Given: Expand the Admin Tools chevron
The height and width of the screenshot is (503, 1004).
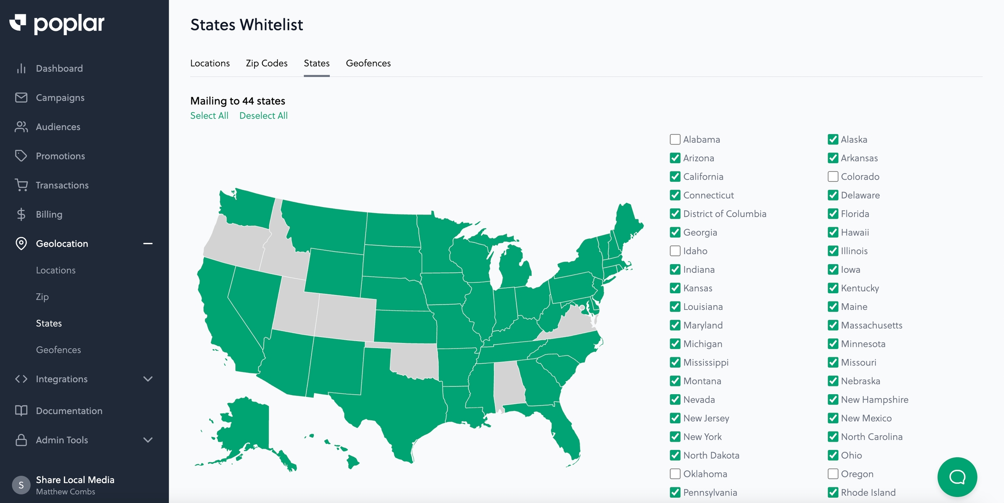Looking at the screenshot, I should (x=148, y=440).
